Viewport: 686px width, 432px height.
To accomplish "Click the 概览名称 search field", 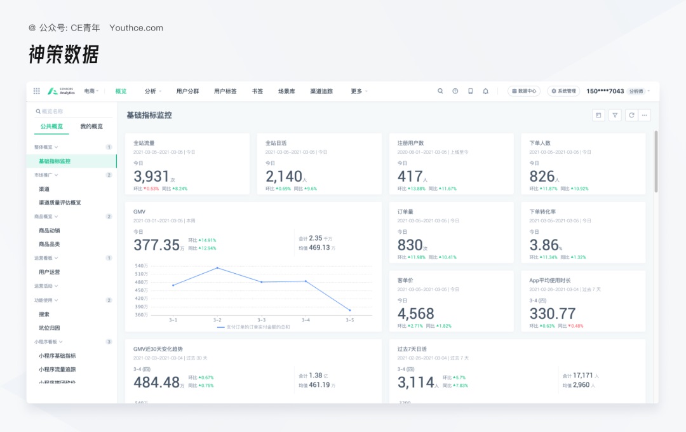I will [74, 111].
